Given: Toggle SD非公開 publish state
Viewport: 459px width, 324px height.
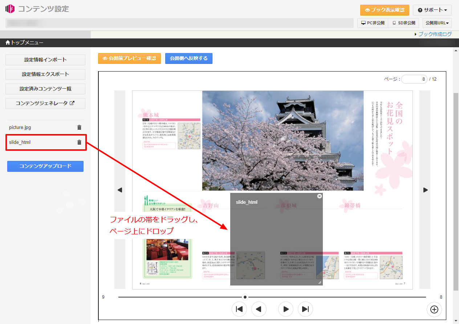Looking at the screenshot, I should point(403,23).
